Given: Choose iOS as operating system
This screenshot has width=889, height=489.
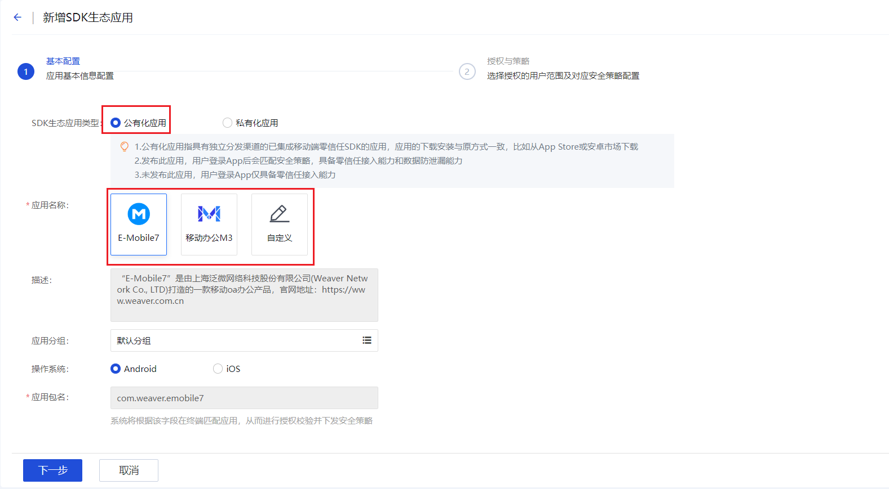Looking at the screenshot, I should tap(218, 369).
